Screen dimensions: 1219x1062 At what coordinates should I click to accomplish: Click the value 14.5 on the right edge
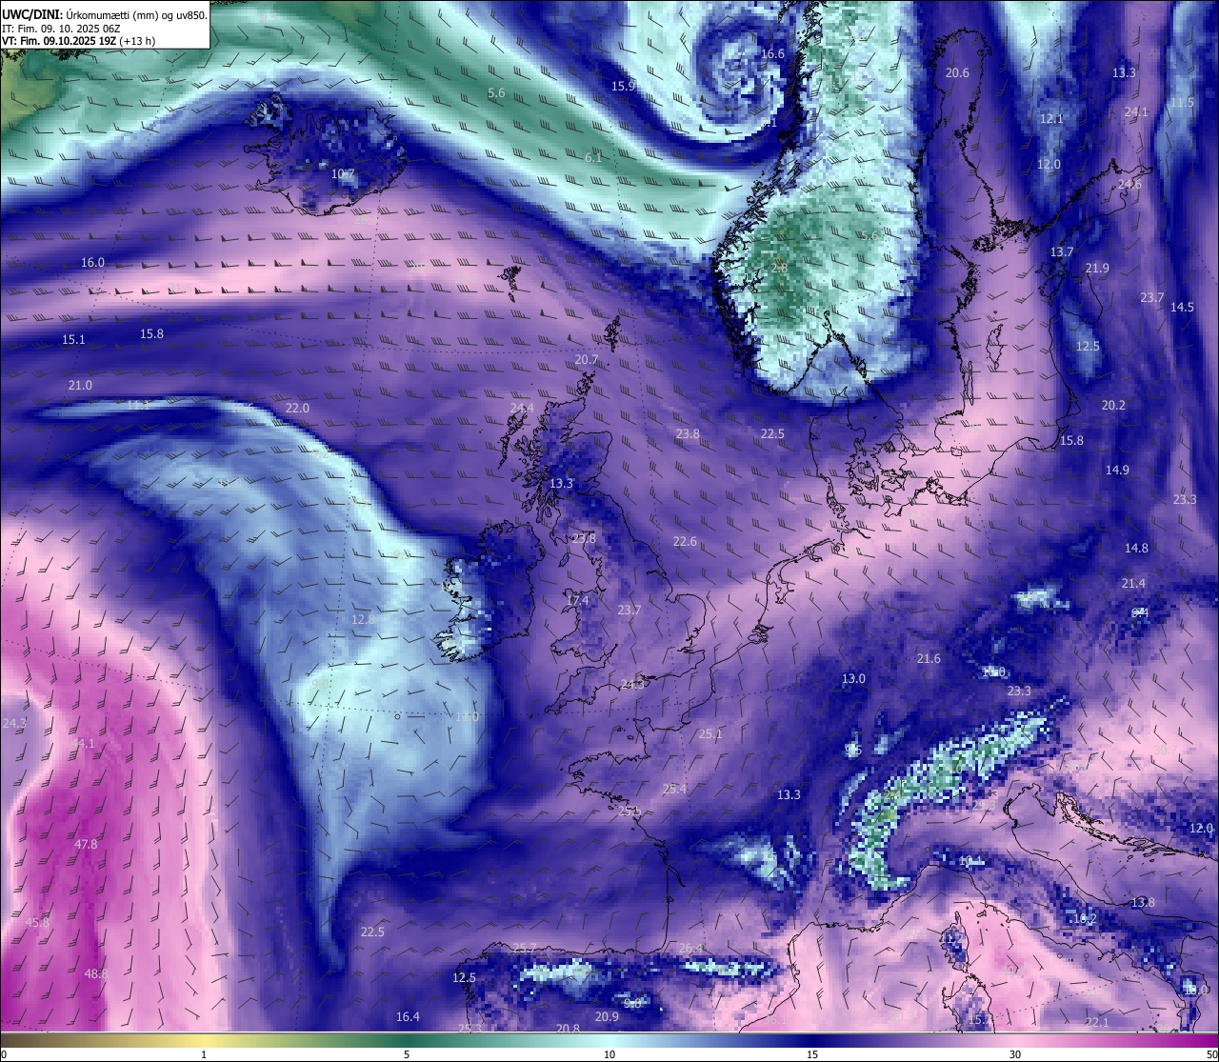pyautogui.click(x=1182, y=308)
